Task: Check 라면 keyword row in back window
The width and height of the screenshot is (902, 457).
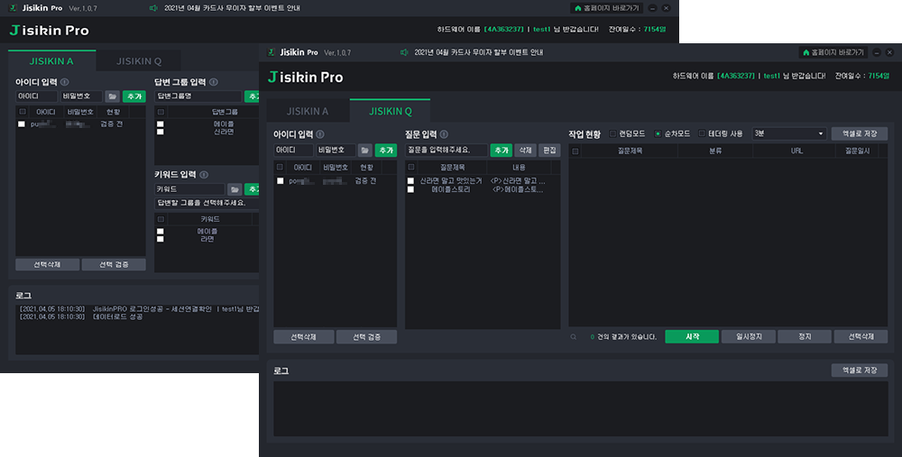Action: [160, 239]
